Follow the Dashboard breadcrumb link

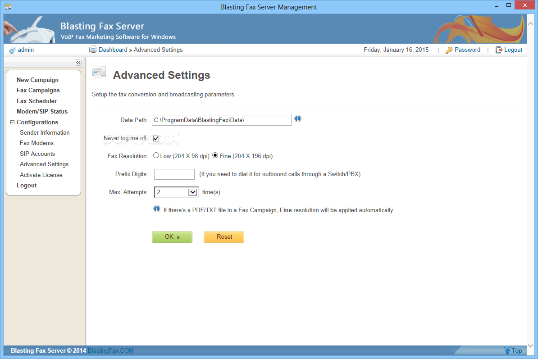pos(113,50)
